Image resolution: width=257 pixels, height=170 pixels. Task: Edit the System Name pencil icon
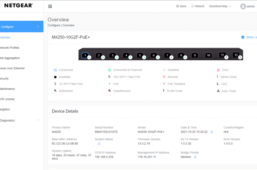click(99, 144)
